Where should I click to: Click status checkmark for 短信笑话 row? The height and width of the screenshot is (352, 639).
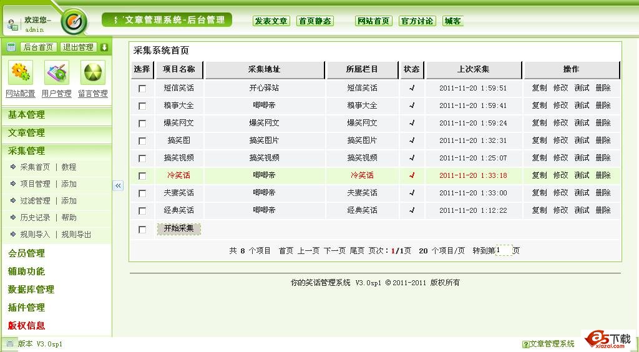pyautogui.click(x=412, y=87)
